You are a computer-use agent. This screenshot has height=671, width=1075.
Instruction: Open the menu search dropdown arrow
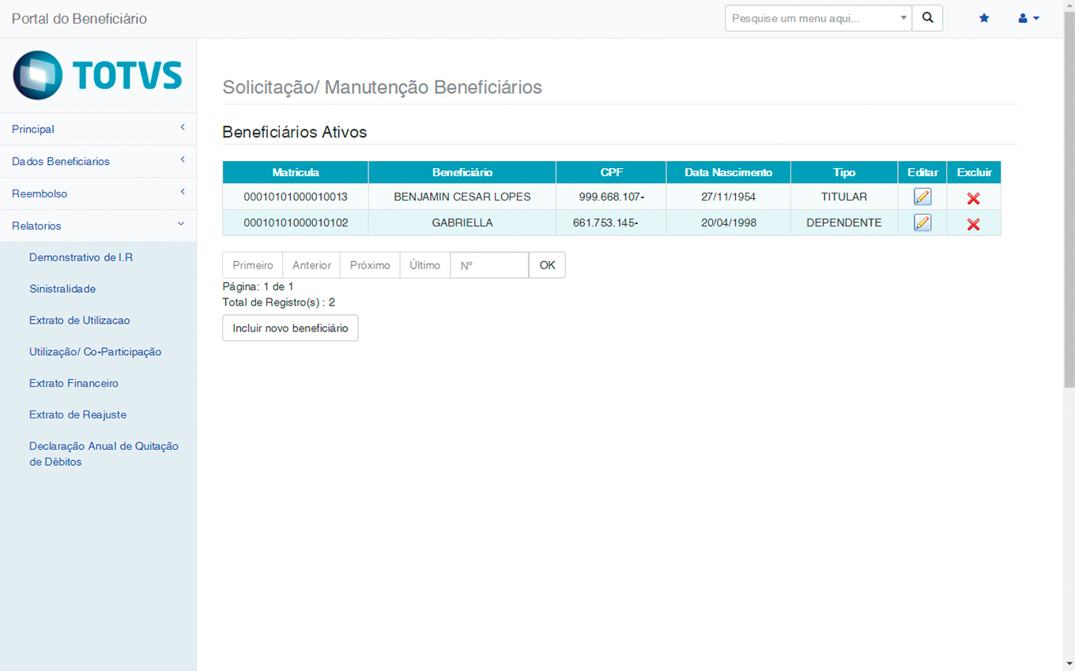[x=903, y=18]
